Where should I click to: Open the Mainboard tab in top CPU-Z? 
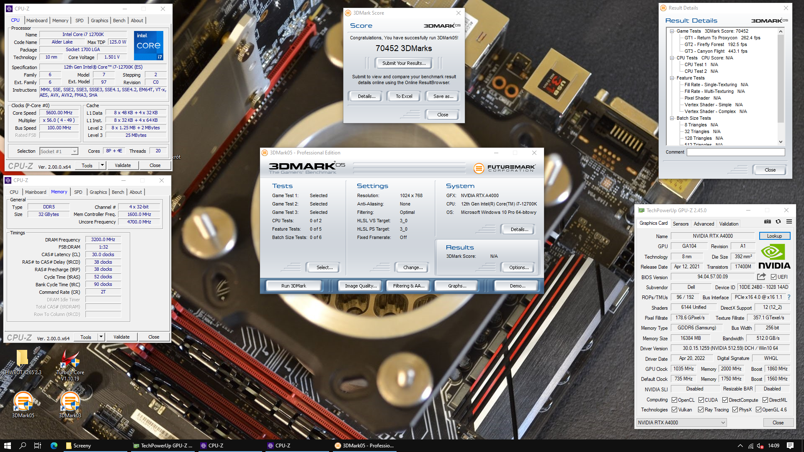click(37, 21)
